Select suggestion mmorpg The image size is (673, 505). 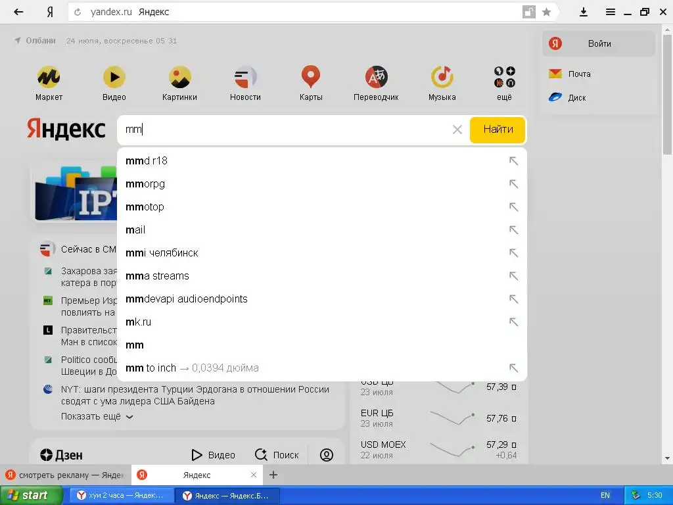click(x=322, y=184)
